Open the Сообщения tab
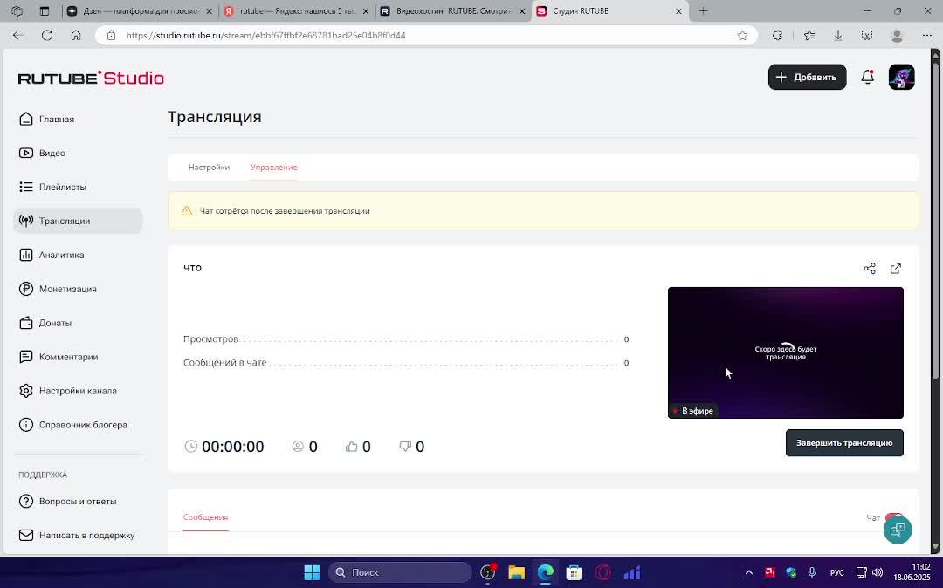The image size is (943, 588). [206, 517]
